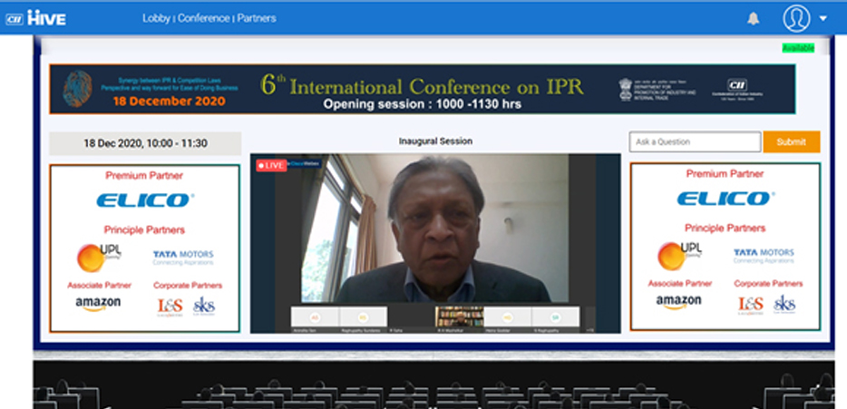Click the left panel sks logo
The height and width of the screenshot is (409, 847).
(204, 306)
